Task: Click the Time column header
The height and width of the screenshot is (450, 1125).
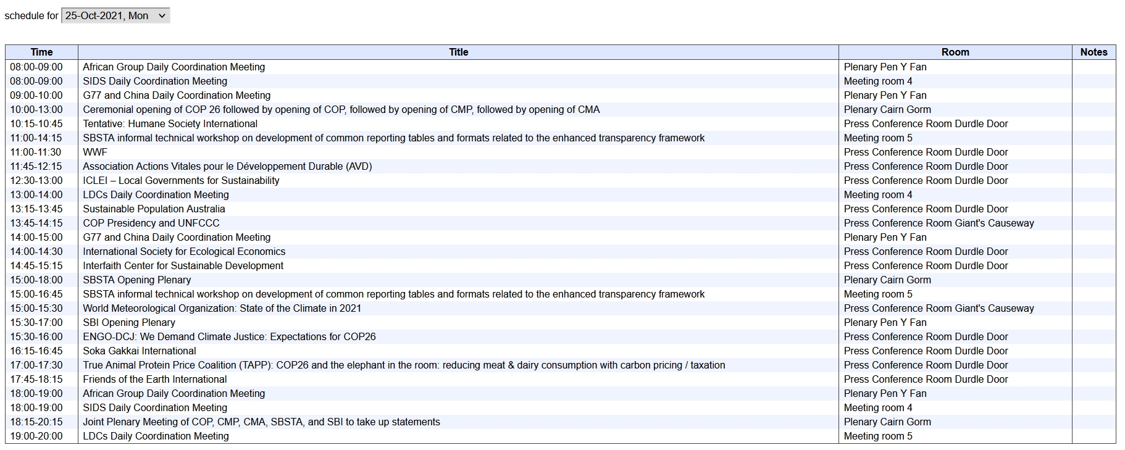Action: (42, 52)
